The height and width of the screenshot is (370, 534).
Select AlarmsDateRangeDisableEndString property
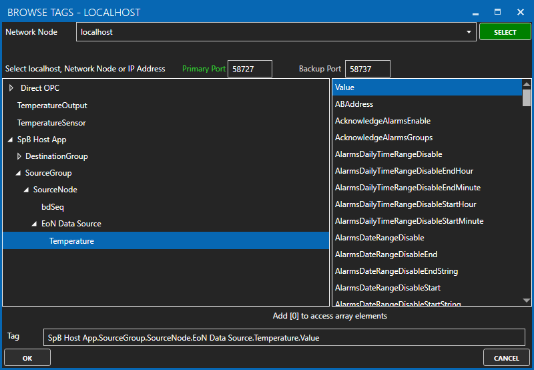pyautogui.click(x=427, y=271)
